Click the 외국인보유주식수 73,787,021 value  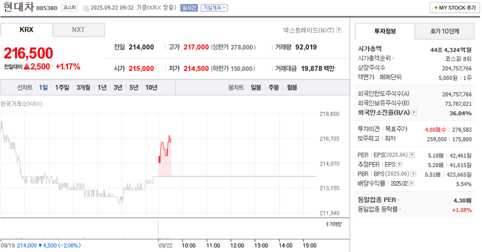point(458,104)
